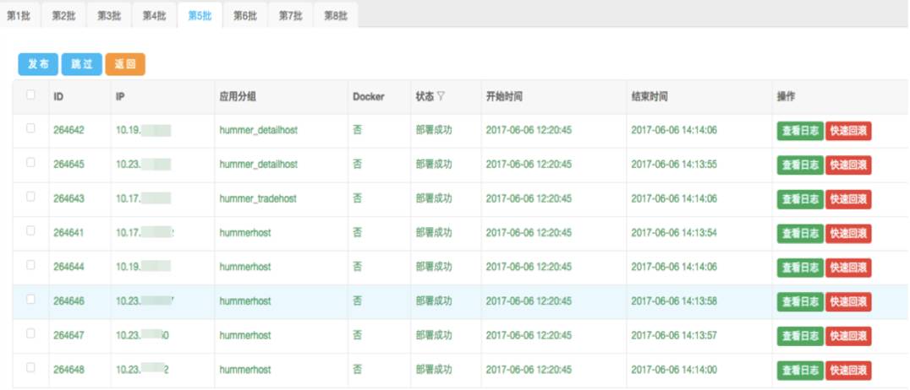Trigger 快速回滚 for row 264643
The width and height of the screenshot is (910, 390).
point(848,199)
